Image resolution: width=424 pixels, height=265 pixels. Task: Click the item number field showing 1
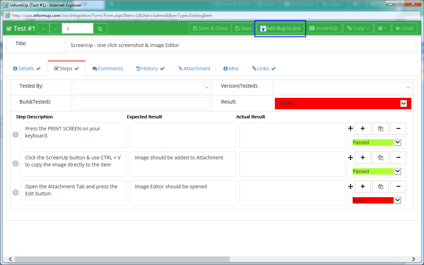click(x=78, y=29)
